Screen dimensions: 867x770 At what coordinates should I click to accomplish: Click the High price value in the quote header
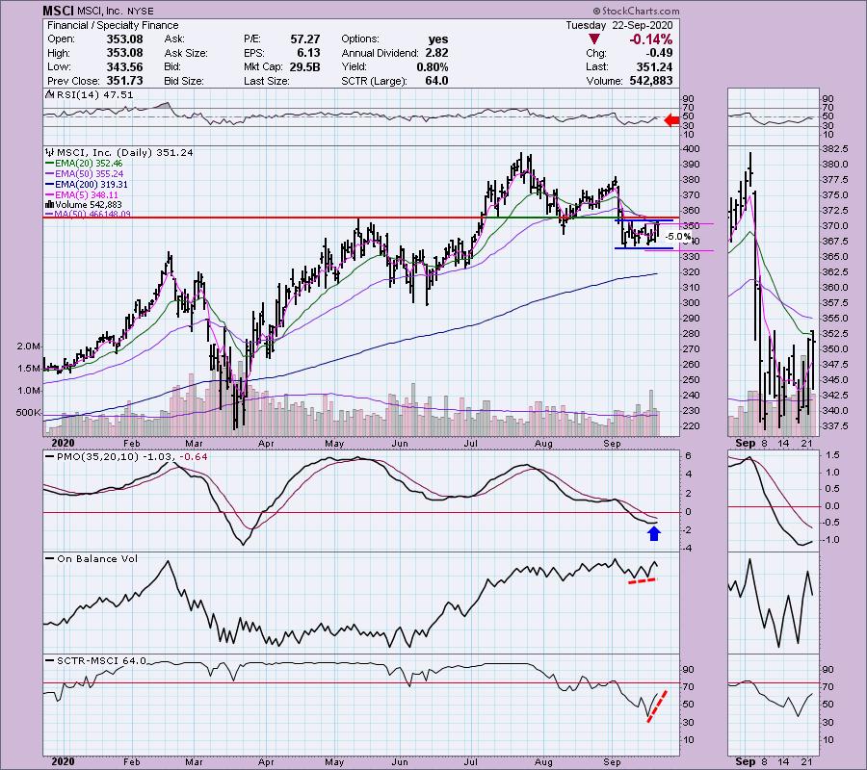(x=124, y=53)
